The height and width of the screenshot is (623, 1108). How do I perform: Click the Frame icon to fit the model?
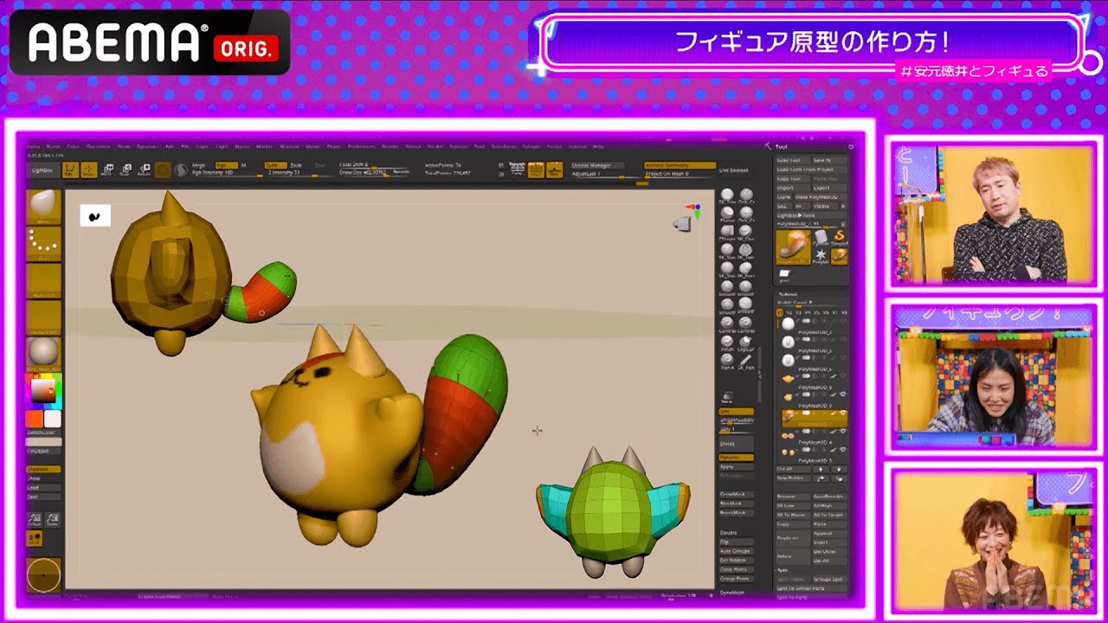(x=555, y=169)
